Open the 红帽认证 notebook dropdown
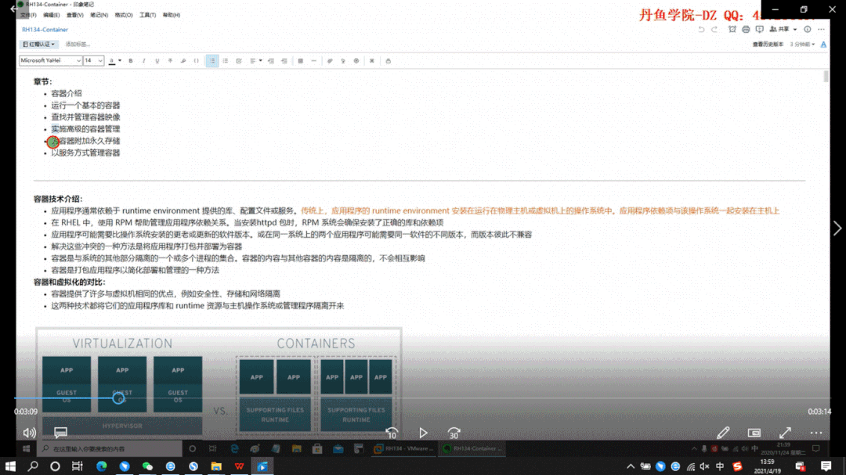This screenshot has width=846, height=475. pos(38,44)
